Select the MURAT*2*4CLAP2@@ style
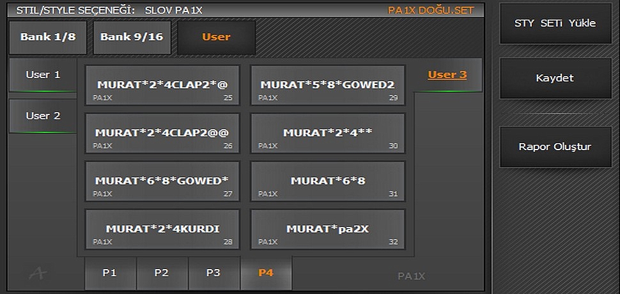Image resolution: width=620 pixels, height=294 pixels. coord(162,134)
